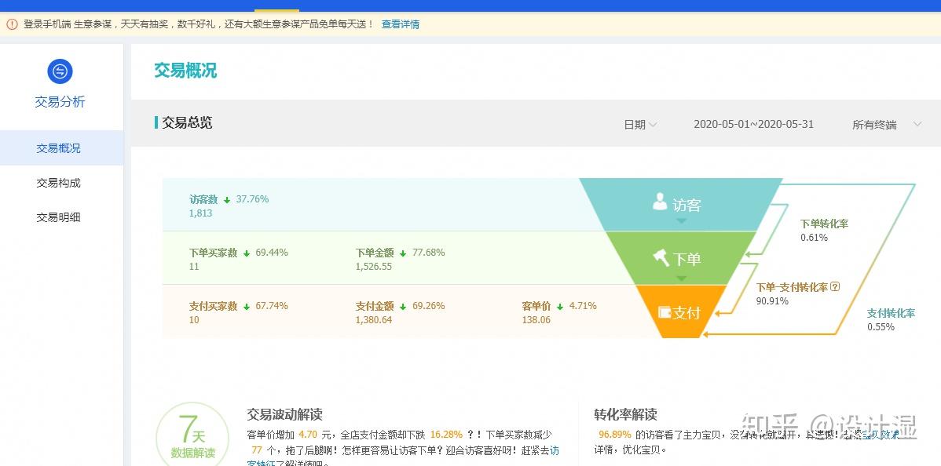Open the 日期 dropdown

[640, 125]
